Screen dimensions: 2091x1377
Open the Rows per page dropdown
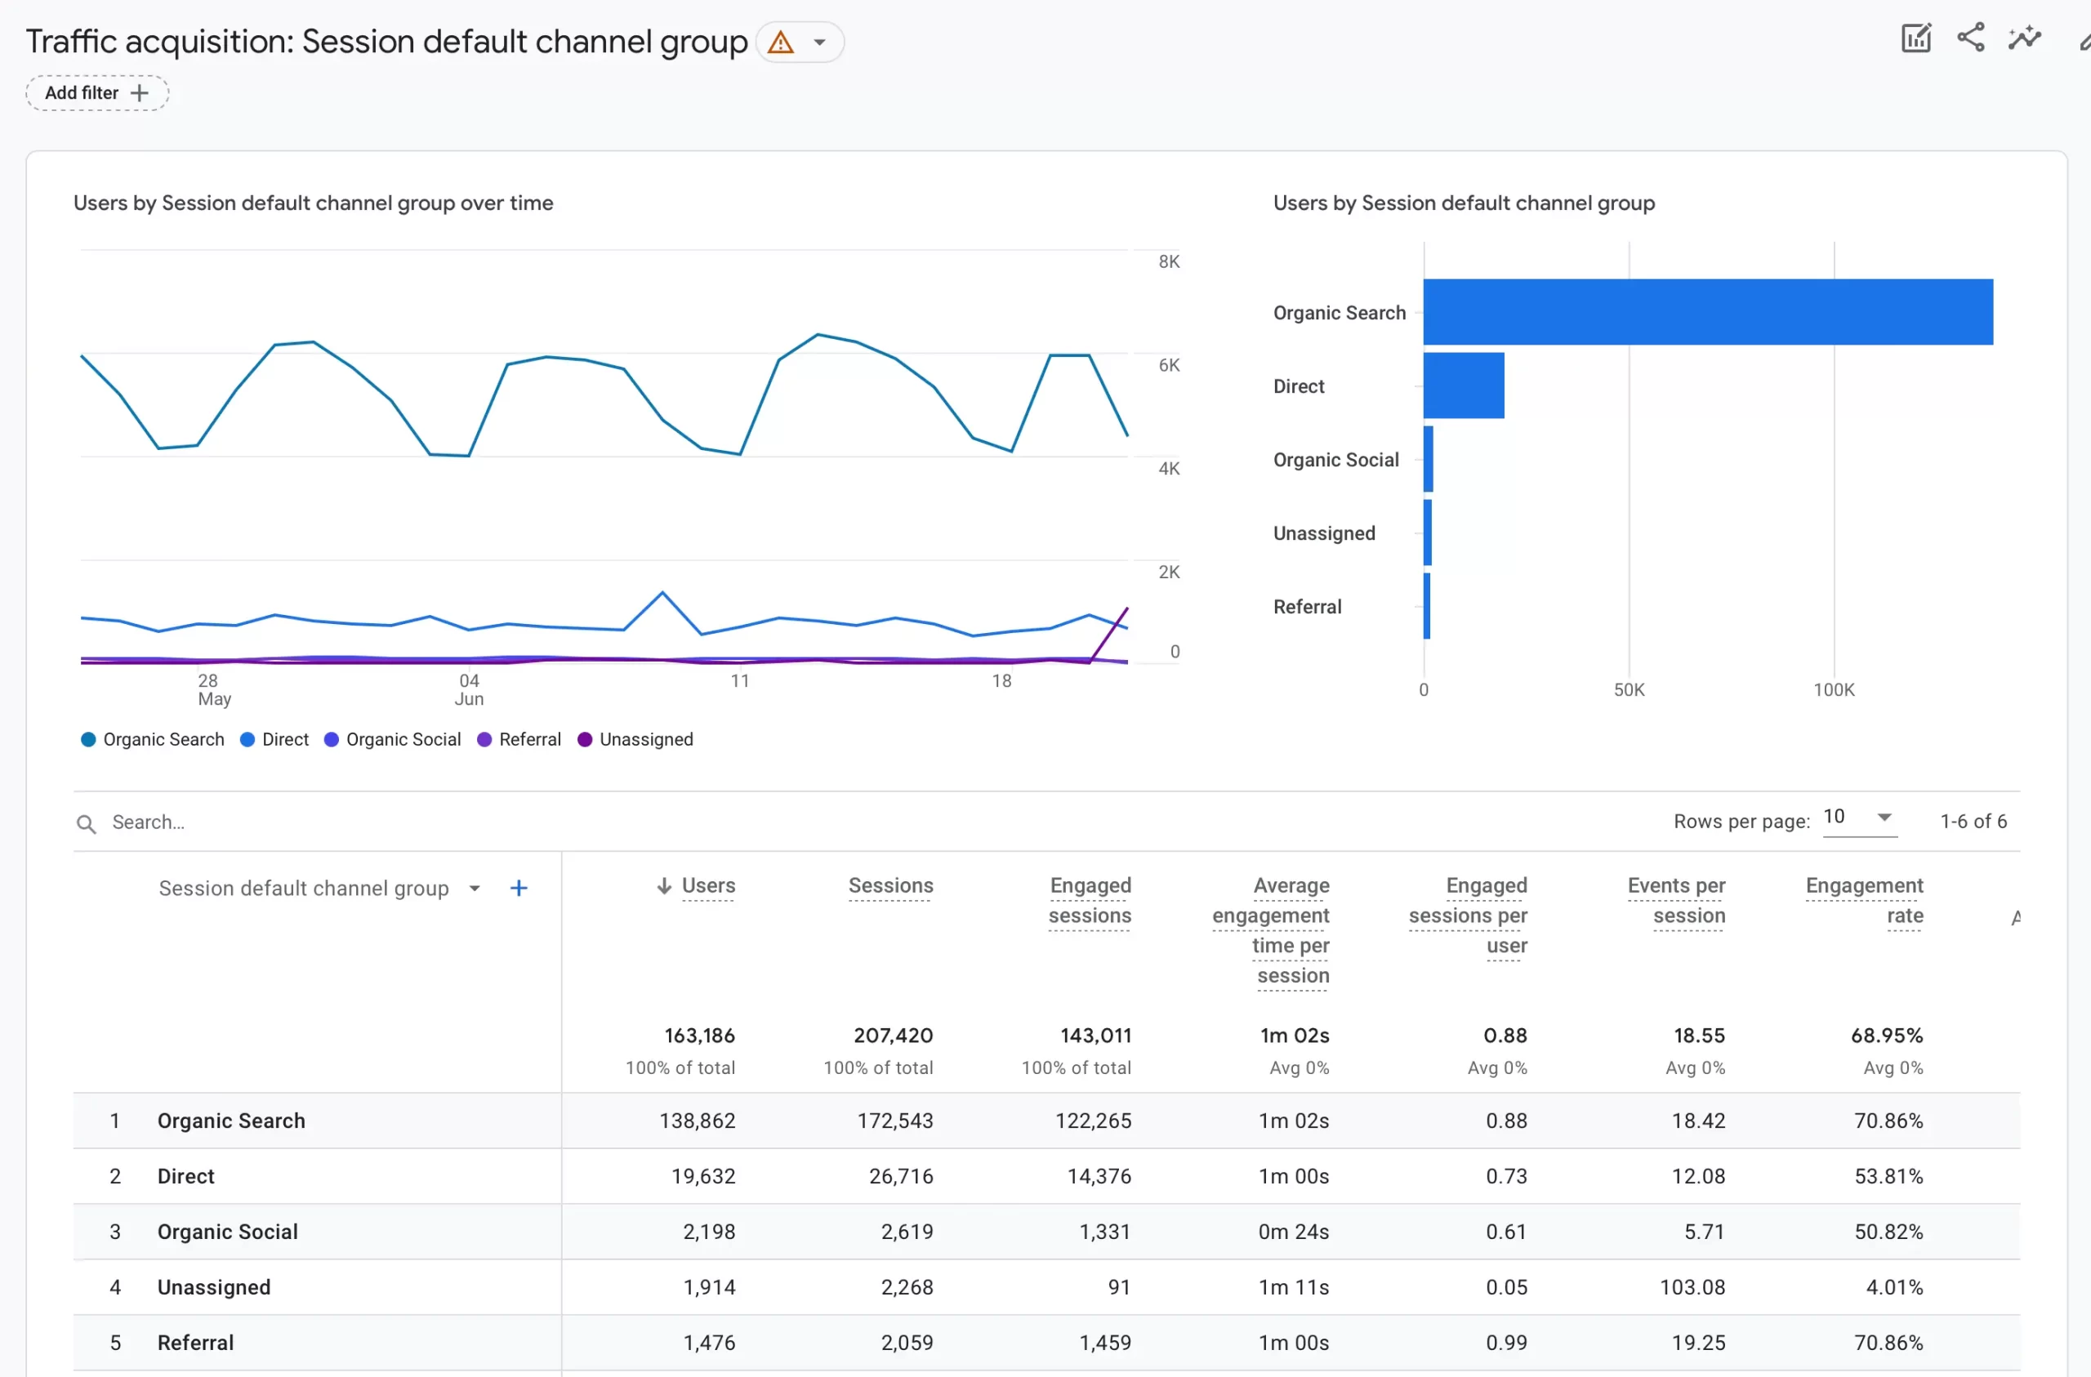pos(1859,818)
